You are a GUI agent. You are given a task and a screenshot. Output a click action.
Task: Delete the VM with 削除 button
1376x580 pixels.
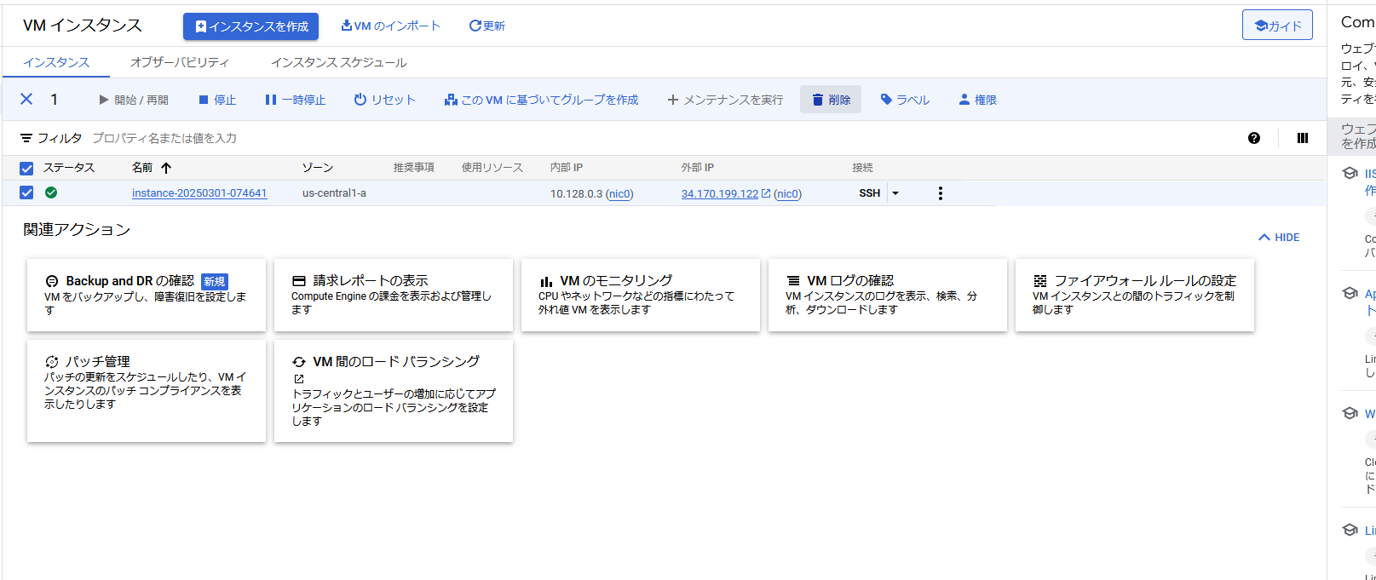click(831, 100)
